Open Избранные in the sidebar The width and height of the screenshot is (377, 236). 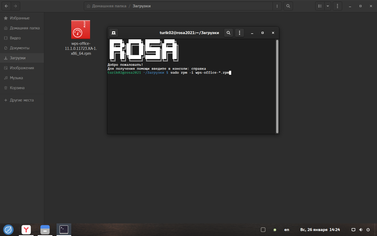pos(20,18)
